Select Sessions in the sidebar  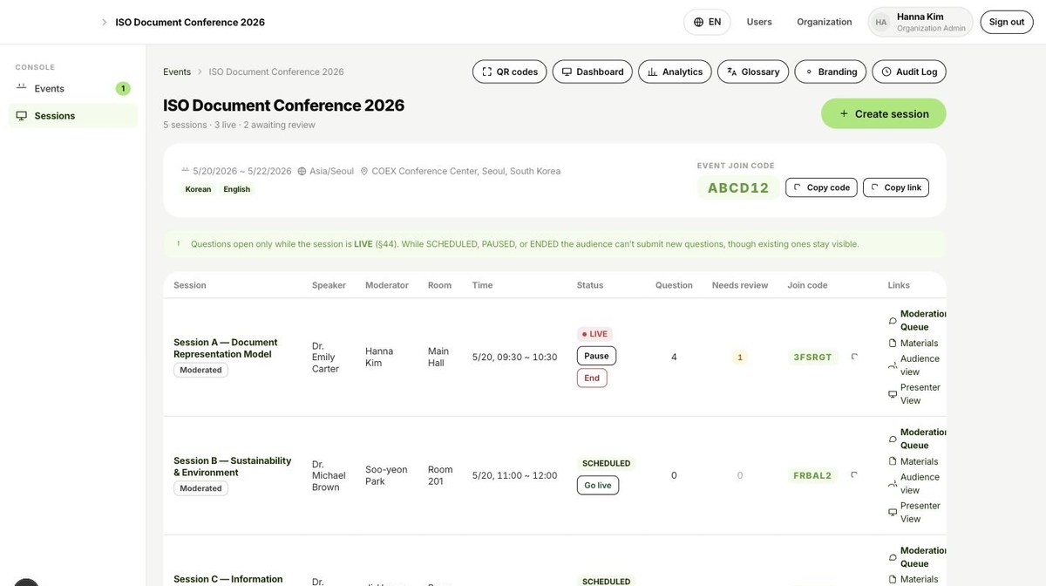[73, 115]
